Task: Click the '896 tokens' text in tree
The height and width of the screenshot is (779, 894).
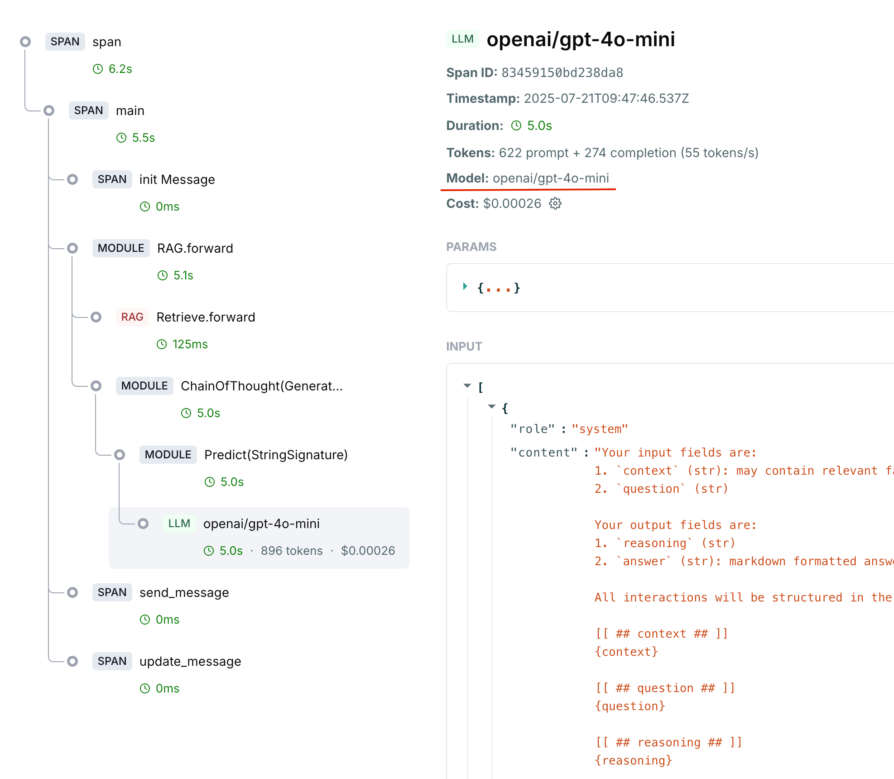Action: [292, 551]
